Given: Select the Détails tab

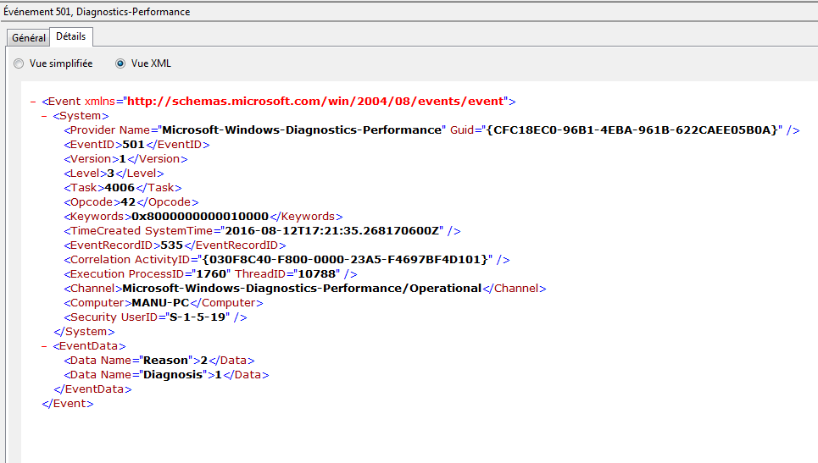Looking at the screenshot, I should click(x=71, y=36).
